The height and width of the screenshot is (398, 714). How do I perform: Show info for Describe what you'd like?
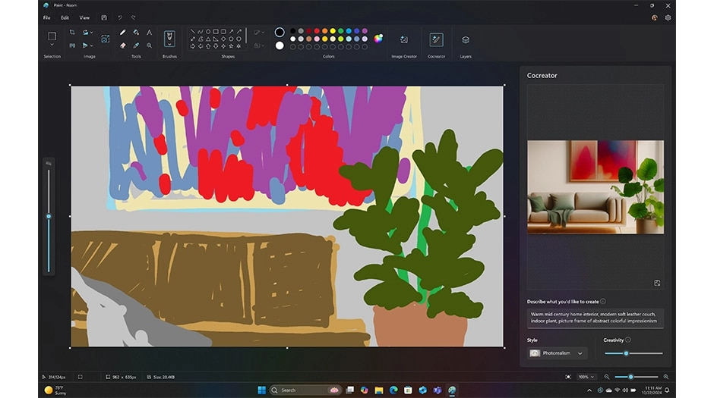603,301
